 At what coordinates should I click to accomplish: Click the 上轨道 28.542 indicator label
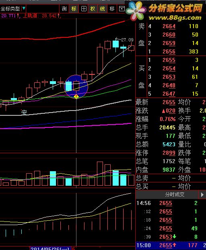point(42,16)
